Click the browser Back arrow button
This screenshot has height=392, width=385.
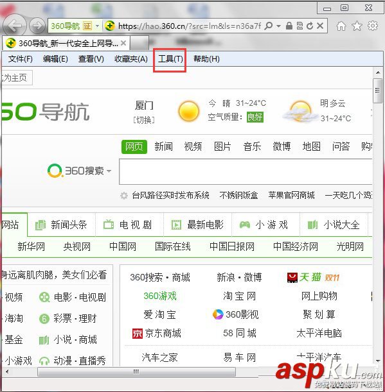(13, 25)
